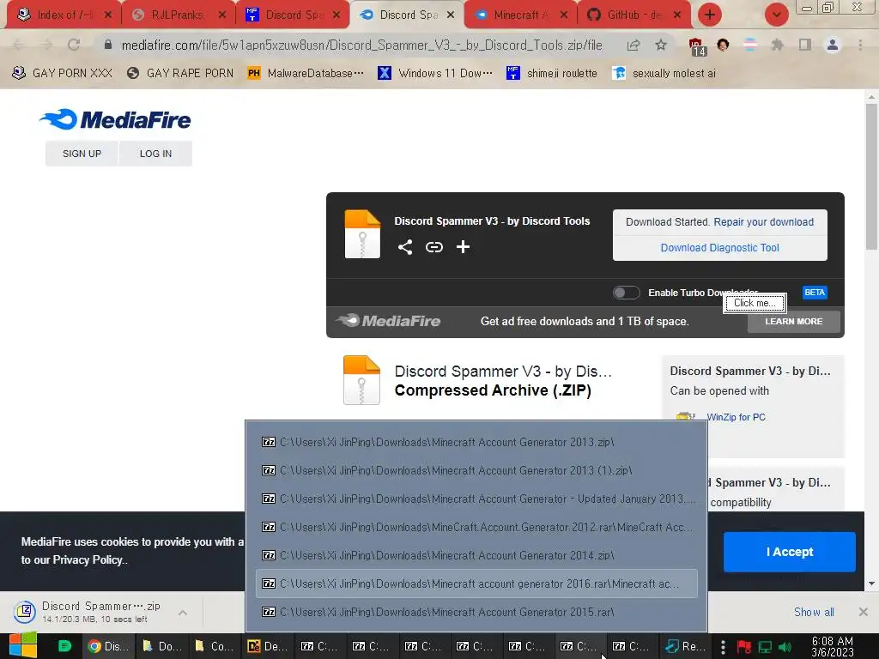Click the share page icon in address bar
The width and height of the screenshot is (879, 659).
click(x=633, y=45)
